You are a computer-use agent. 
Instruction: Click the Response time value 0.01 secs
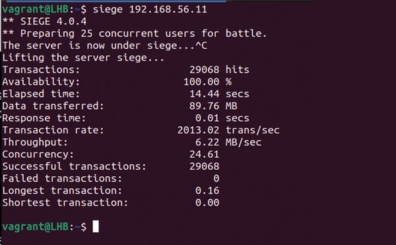[222, 118]
